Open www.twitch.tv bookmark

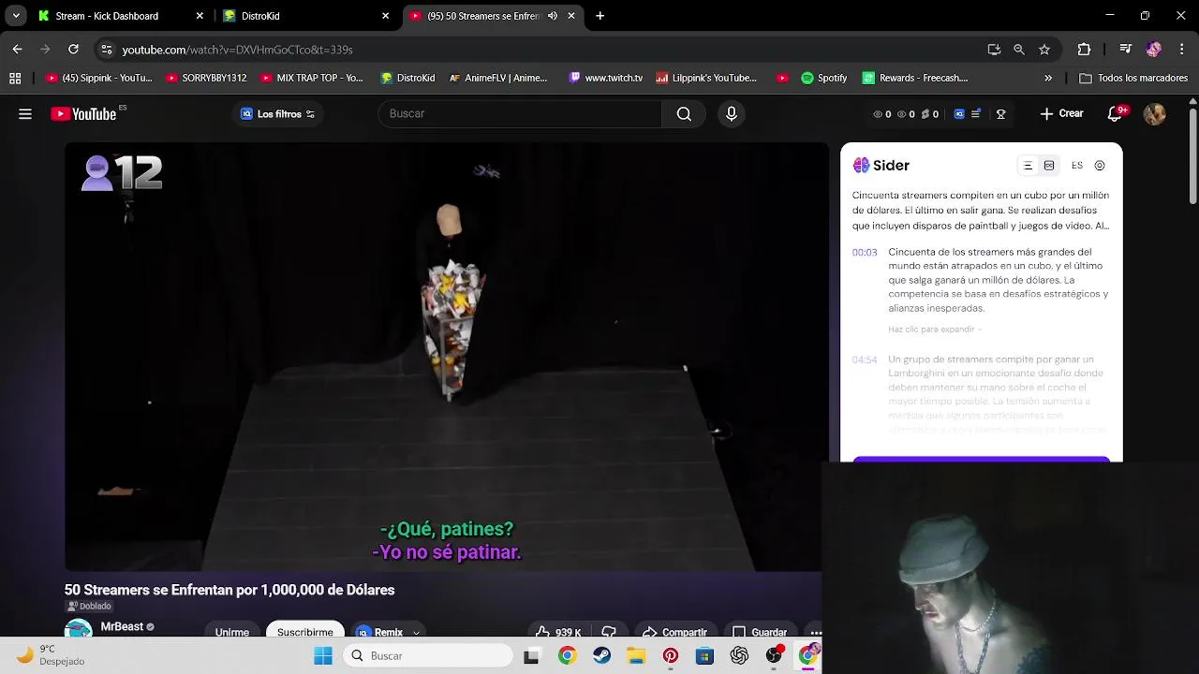point(605,79)
